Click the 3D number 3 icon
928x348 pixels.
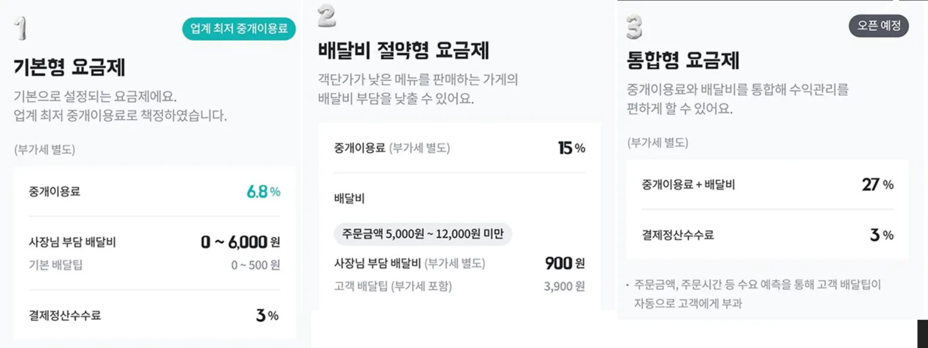tap(634, 27)
